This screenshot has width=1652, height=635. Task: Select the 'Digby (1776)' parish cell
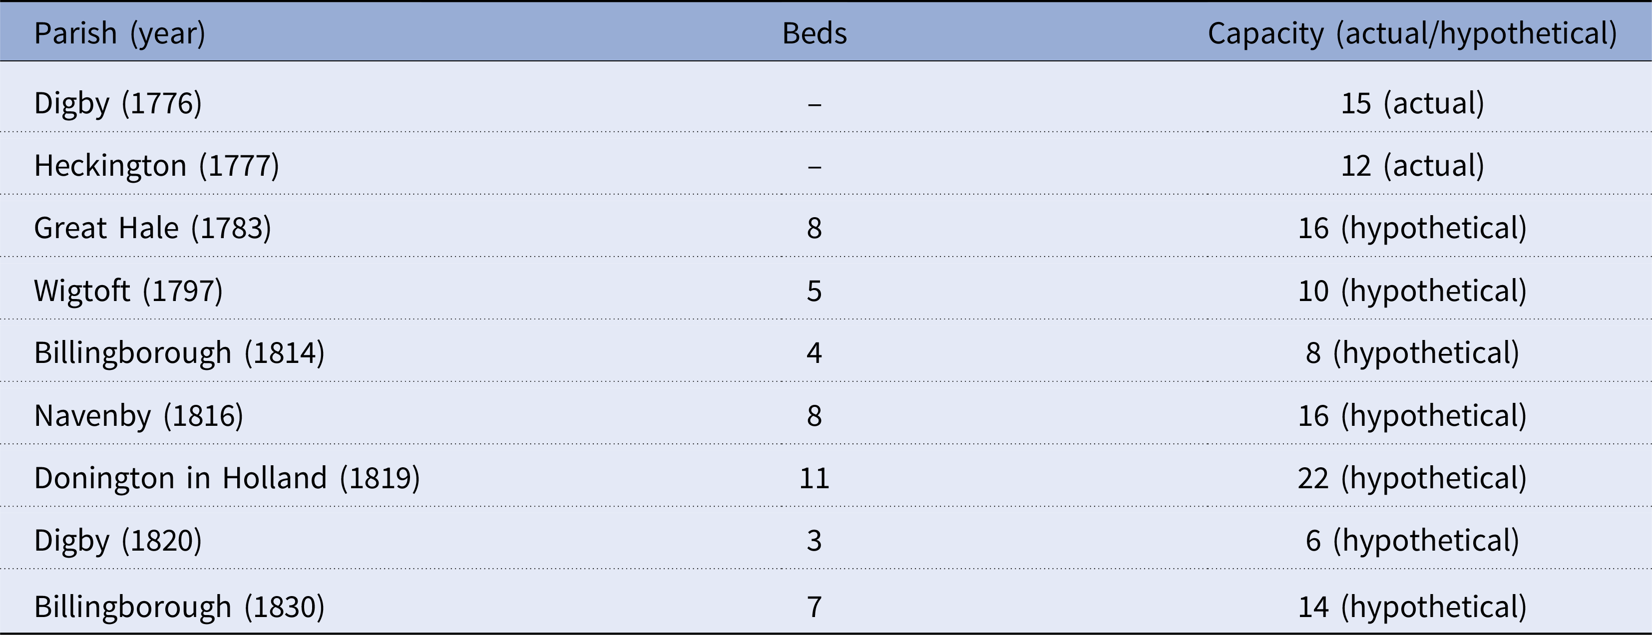pyautogui.click(x=118, y=104)
